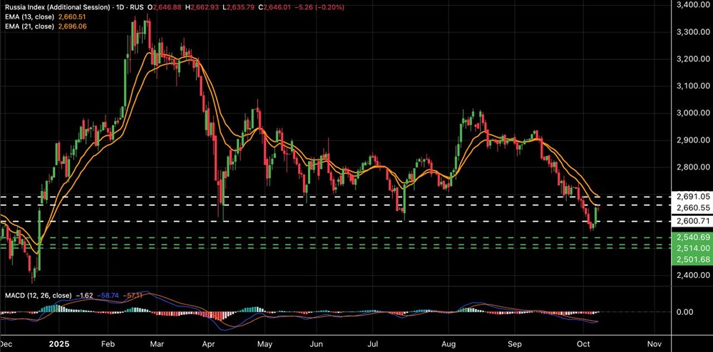Image resolution: width=713 pixels, height=352 pixels.
Task: Click the green 2,540.69 price label
Action: 693,237
